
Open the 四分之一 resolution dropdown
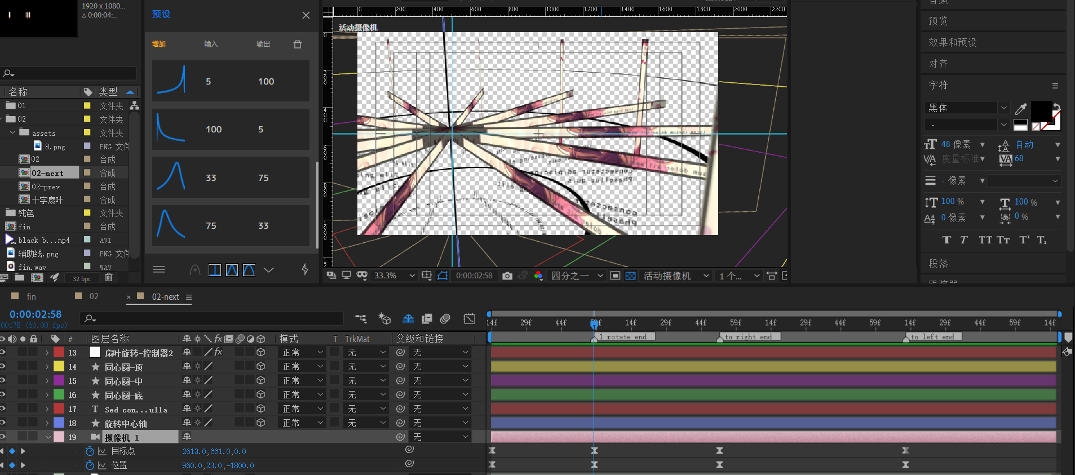(x=577, y=276)
